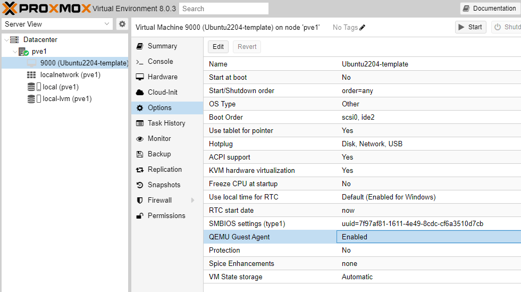Click the Snapshots history icon

pyautogui.click(x=140, y=185)
